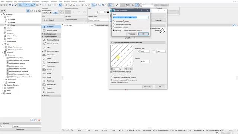Screen dimensions: 238x134
Task: Select the Бегущая Рамка marquee tool
Action: pos(51,31)
